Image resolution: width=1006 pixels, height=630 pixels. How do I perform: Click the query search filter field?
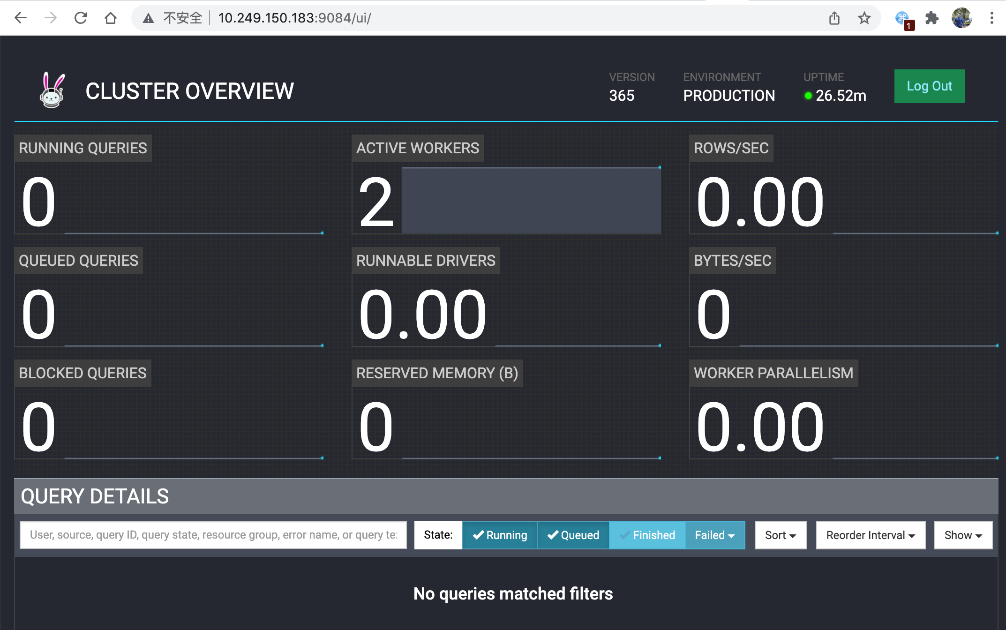pos(213,535)
